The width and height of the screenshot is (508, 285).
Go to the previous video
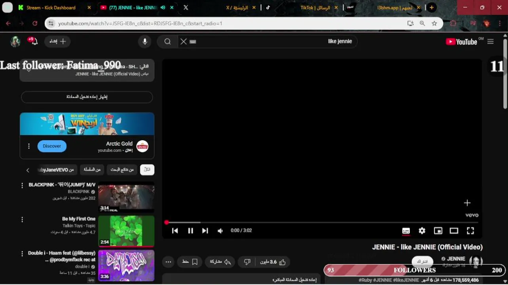point(175,231)
